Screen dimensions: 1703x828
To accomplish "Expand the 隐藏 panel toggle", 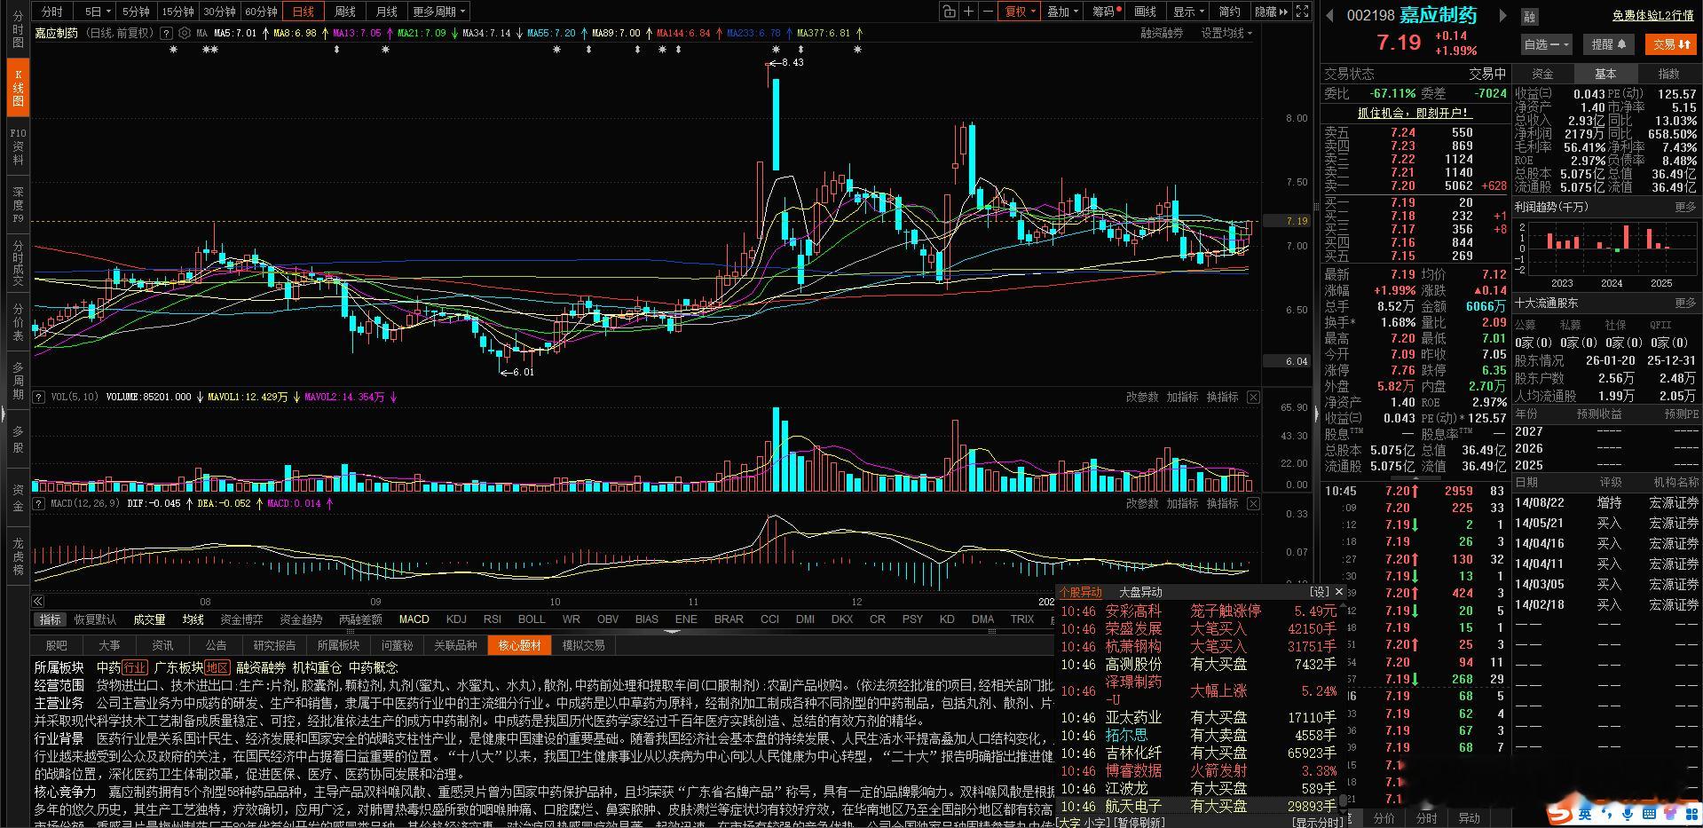I will pyautogui.click(x=1271, y=12).
